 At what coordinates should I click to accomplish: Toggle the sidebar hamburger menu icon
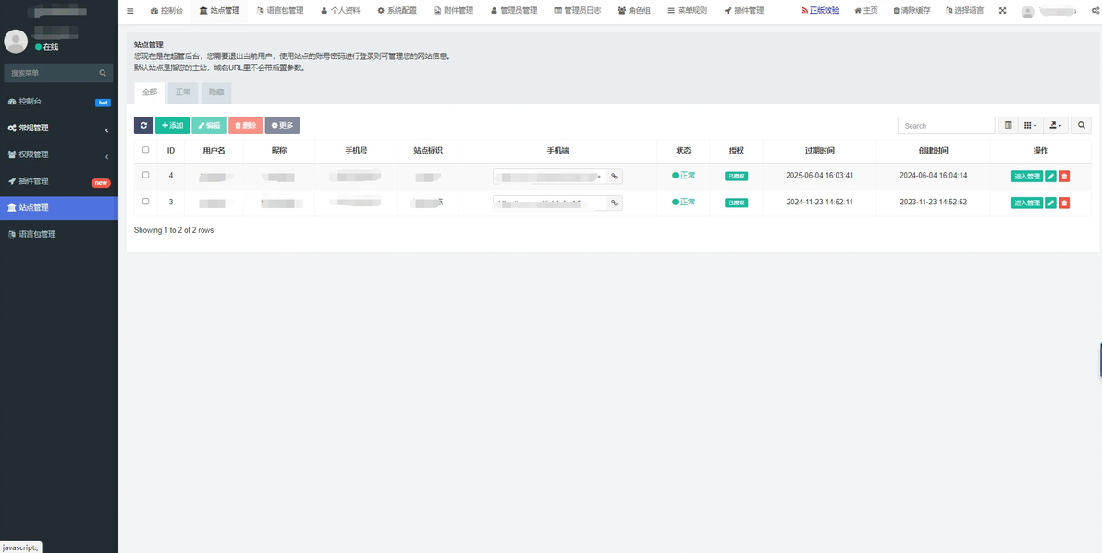pyautogui.click(x=130, y=11)
